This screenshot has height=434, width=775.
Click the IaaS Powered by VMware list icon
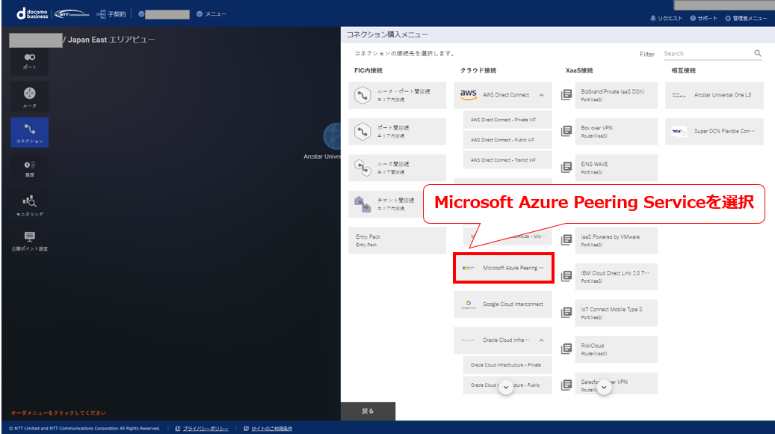[566, 240]
